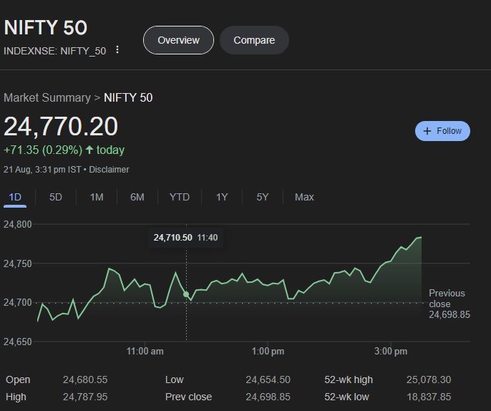Click the 11:40 data point marker on chart

tap(186, 294)
